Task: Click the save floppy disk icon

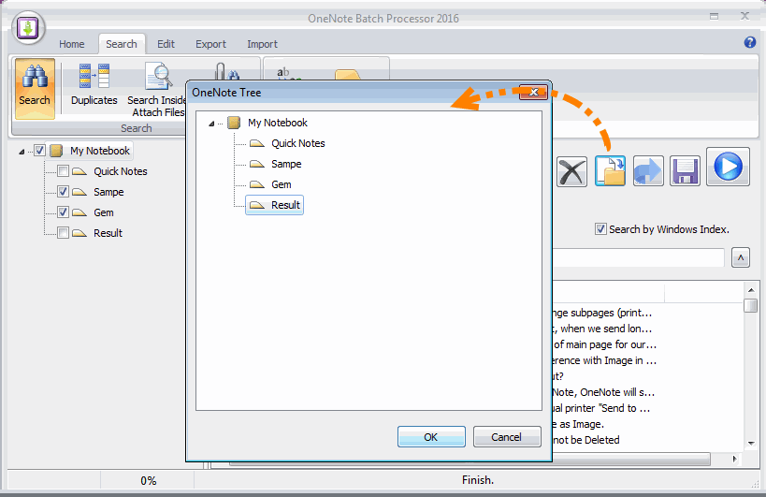Action: point(685,171)
